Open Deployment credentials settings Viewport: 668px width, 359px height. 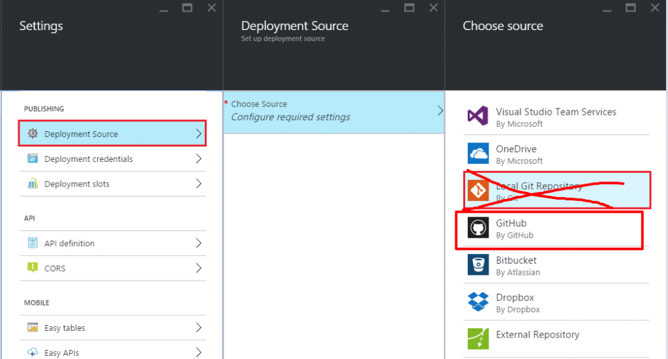pos(113,159)
